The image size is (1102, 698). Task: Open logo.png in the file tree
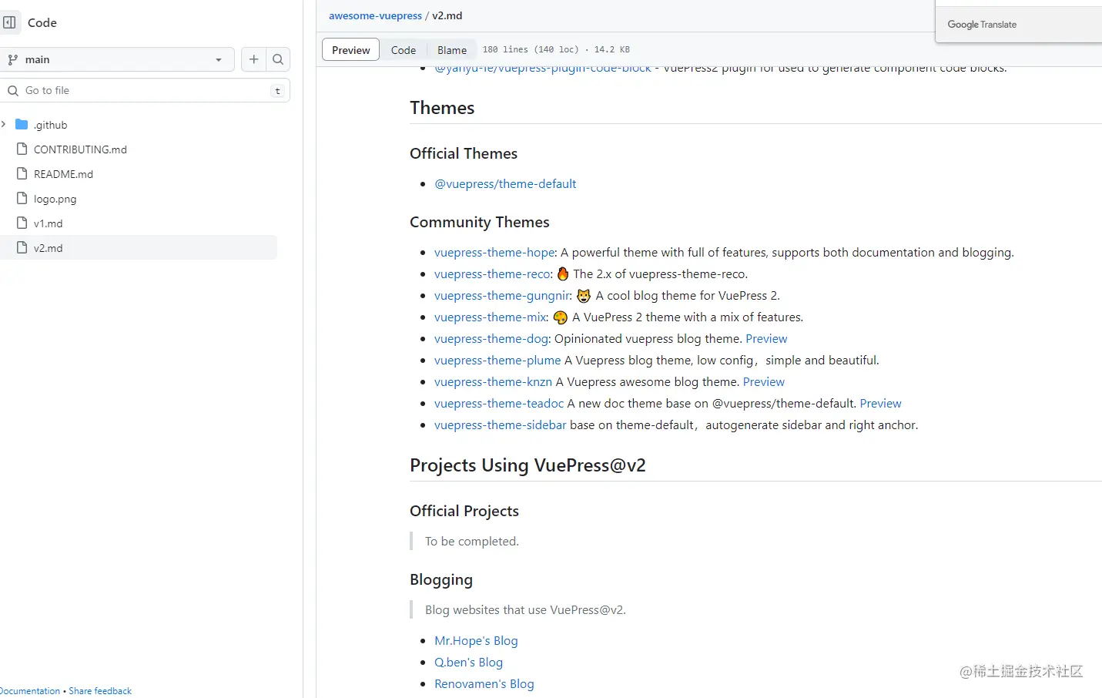click(55, 199)
